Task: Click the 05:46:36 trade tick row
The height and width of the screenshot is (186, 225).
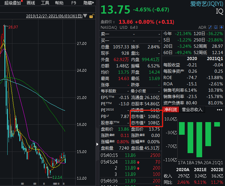Action: pyautogui.click(x=130, y=181)
